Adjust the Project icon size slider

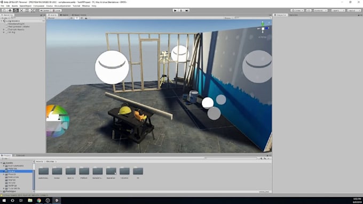tap(264, 192)
